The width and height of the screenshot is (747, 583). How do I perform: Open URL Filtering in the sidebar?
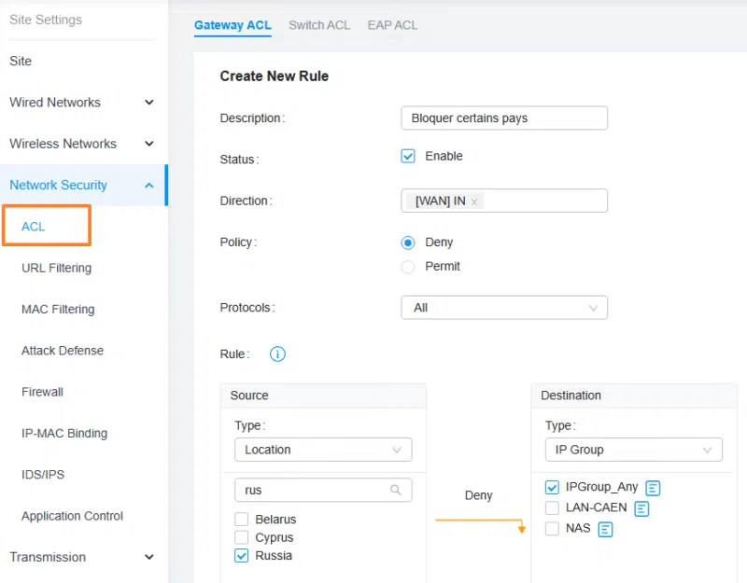click(56, 268)
